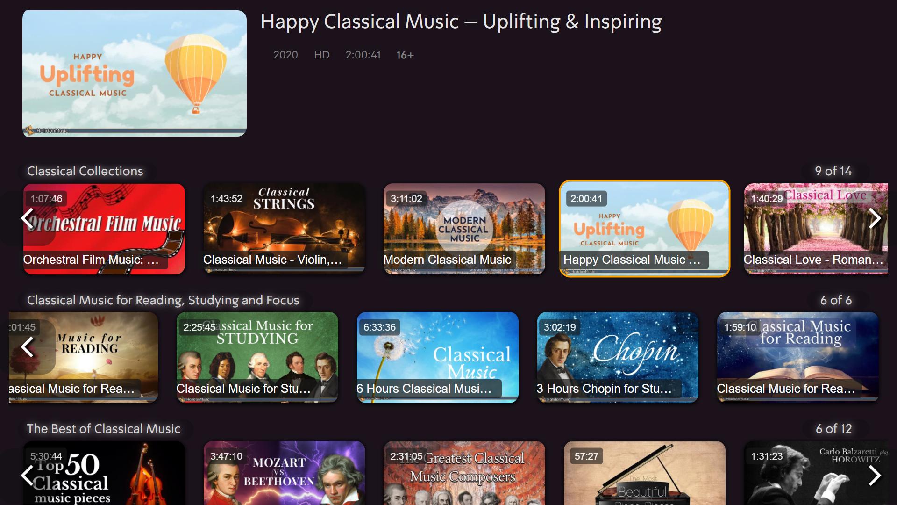This screenshot has height=505, width=897.
Task: Open Most Beautiful Piano Pieces thumbnail
Action: click(645, 473)
